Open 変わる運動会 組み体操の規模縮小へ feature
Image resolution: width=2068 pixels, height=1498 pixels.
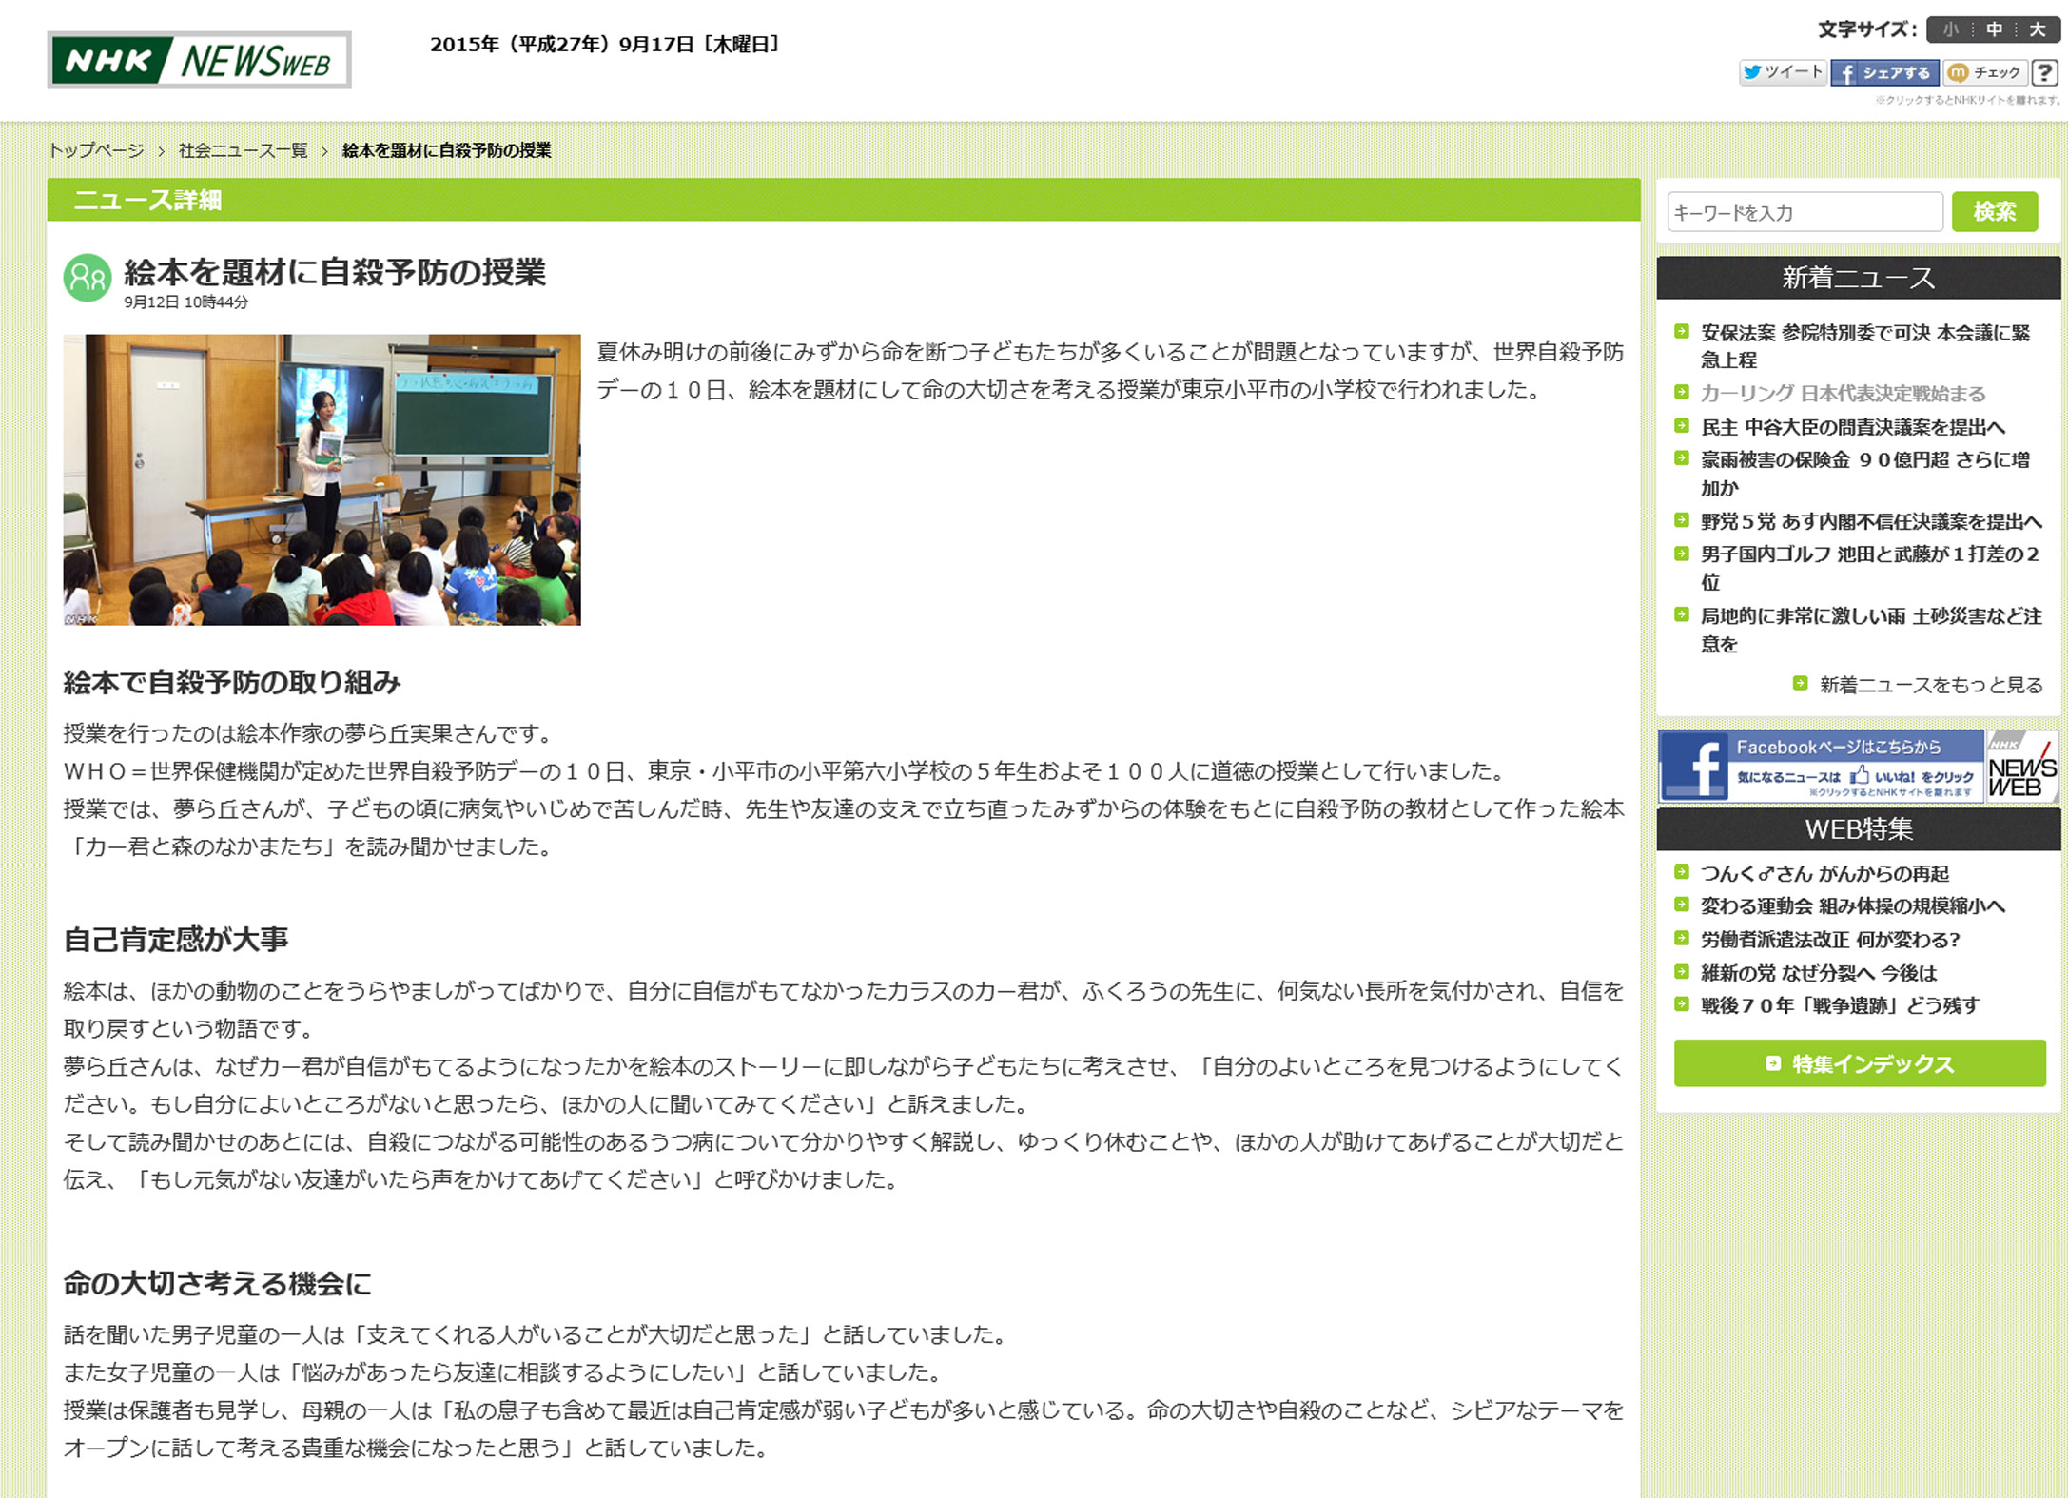(1853, 906)
